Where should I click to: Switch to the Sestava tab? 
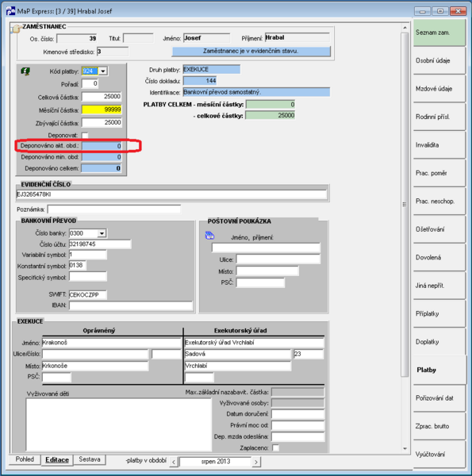click(90, 459)
